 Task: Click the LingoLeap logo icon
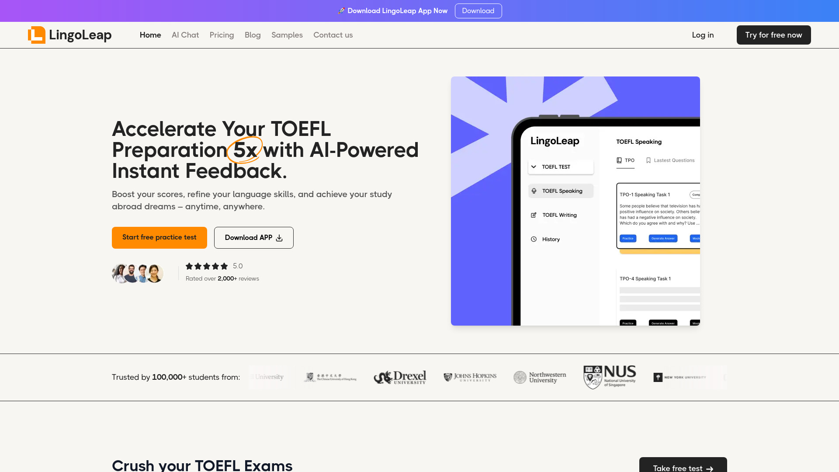(36, 35)
